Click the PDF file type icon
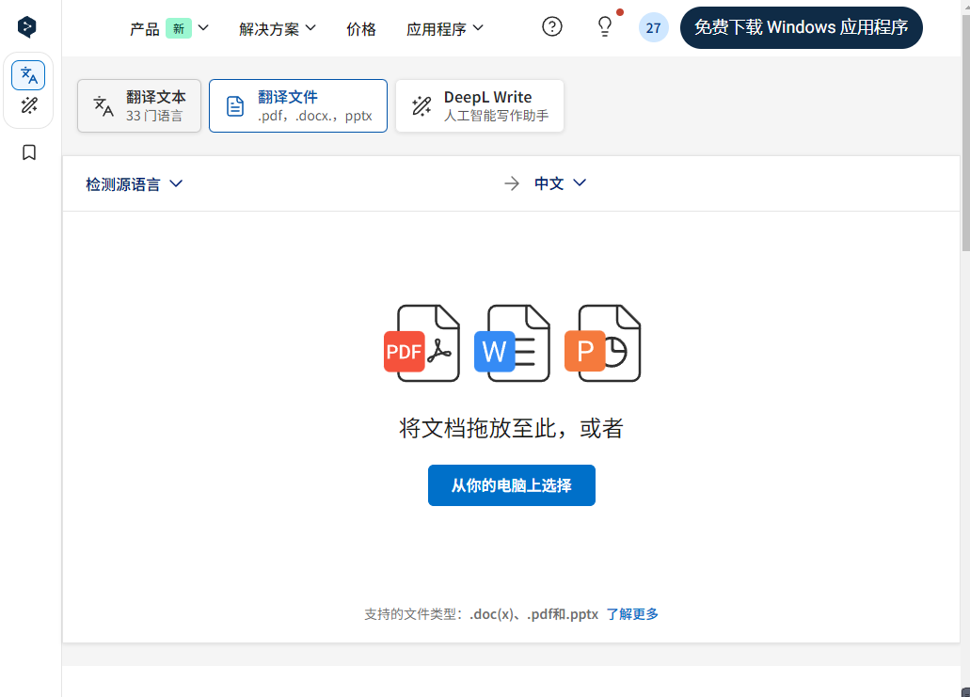This screenshot has height=697, width=970. [x=421, y=343]
